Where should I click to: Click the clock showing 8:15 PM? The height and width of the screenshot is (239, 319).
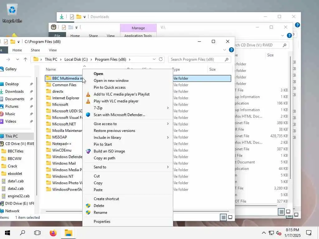click(292, 230)
